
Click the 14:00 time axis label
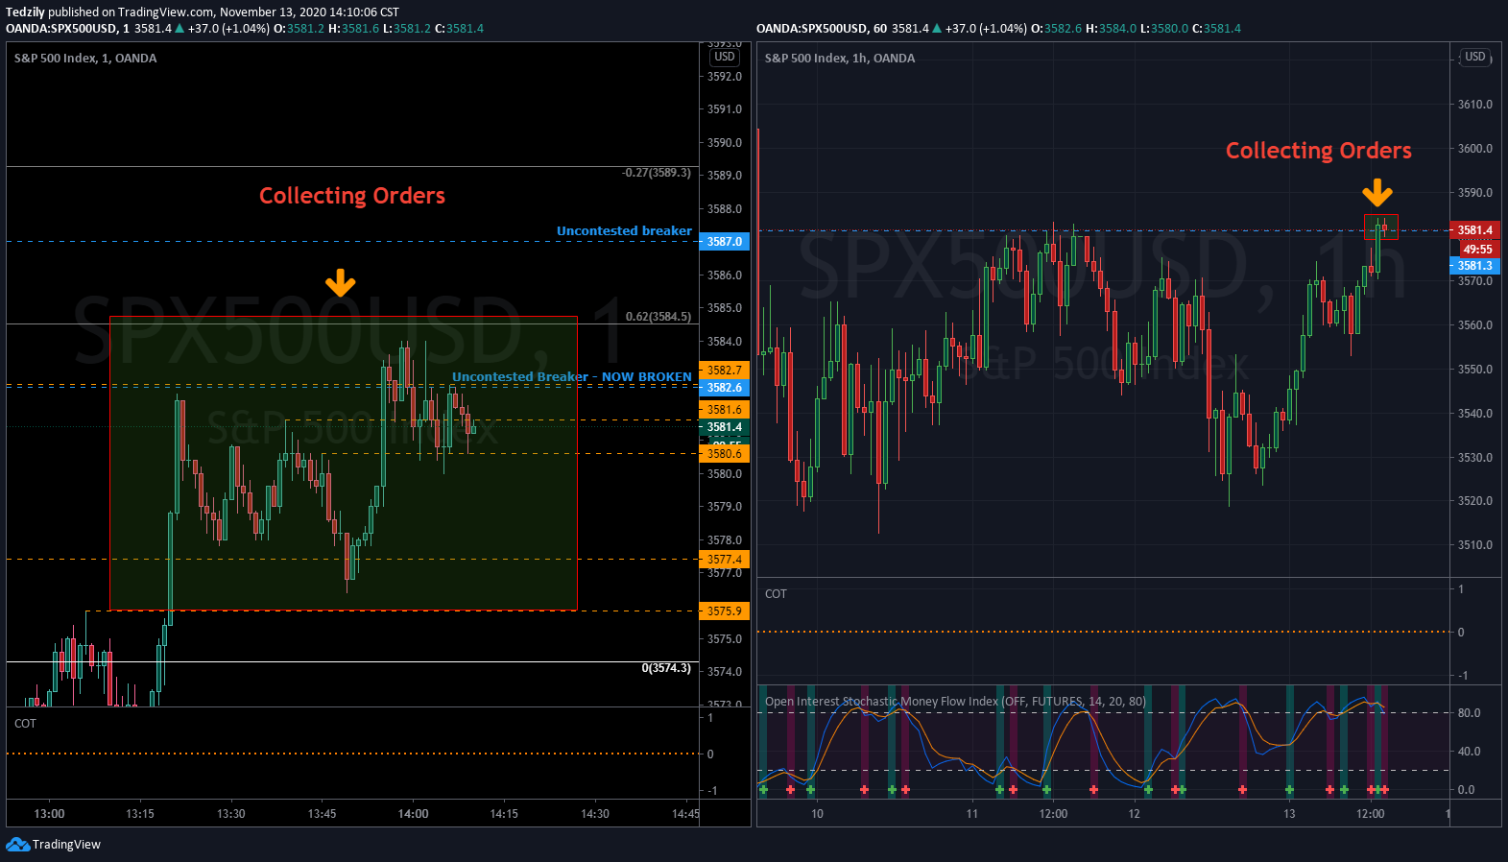click(x=414, y=814)
